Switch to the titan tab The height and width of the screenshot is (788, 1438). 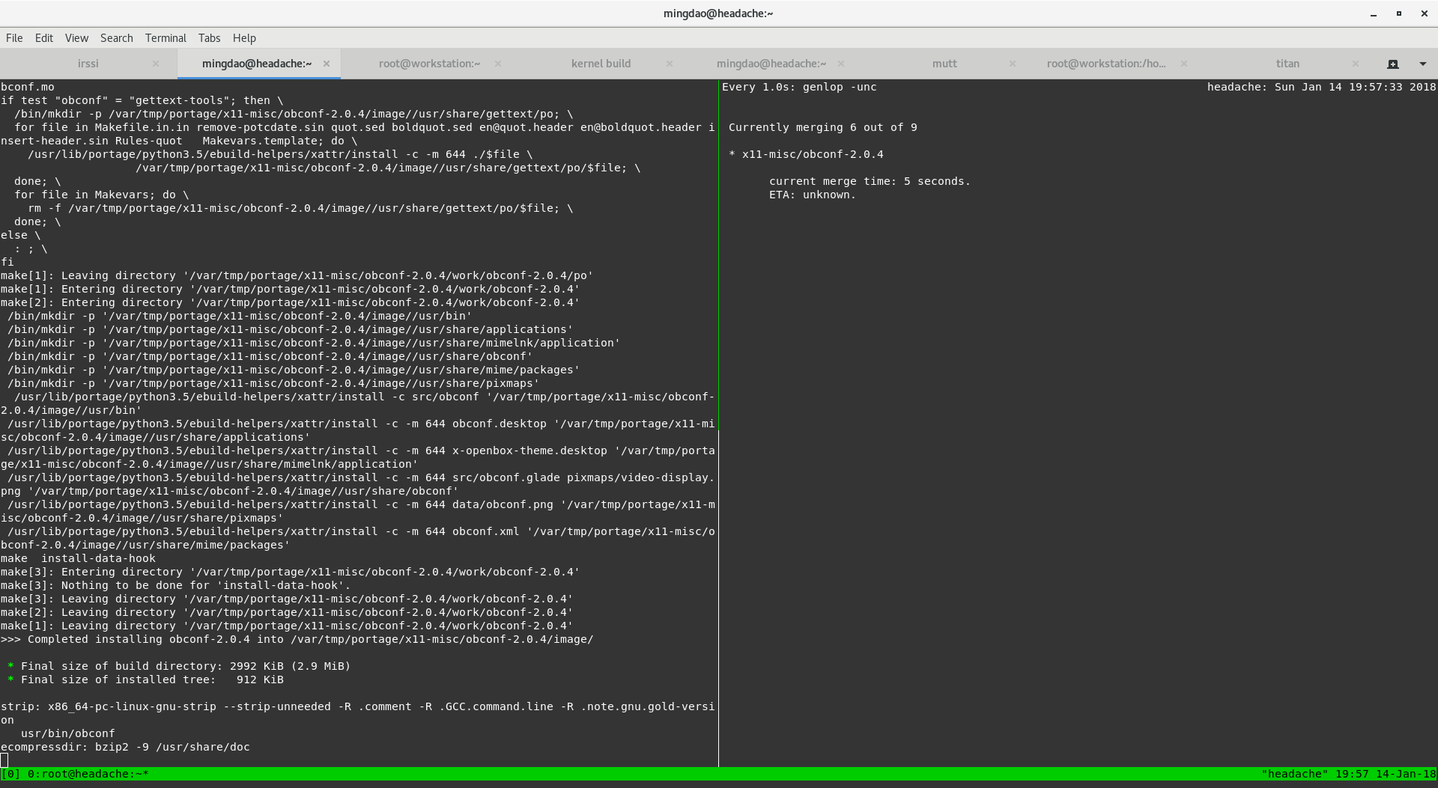click(1287, 64)
